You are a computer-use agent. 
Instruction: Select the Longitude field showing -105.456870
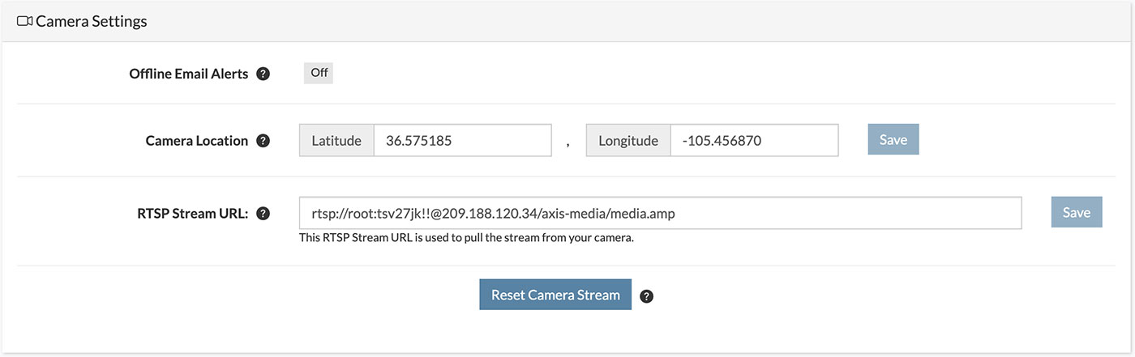[x=754, y=140]
